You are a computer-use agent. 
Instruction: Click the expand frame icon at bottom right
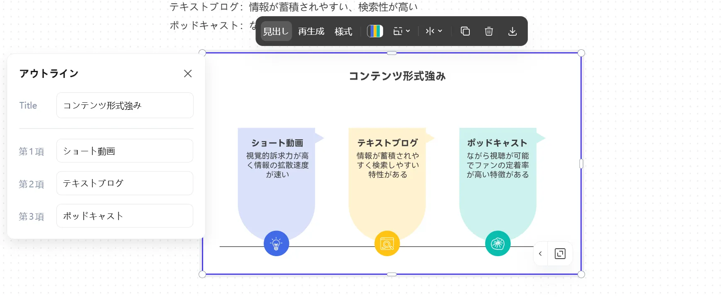click(x=560, y=254)
